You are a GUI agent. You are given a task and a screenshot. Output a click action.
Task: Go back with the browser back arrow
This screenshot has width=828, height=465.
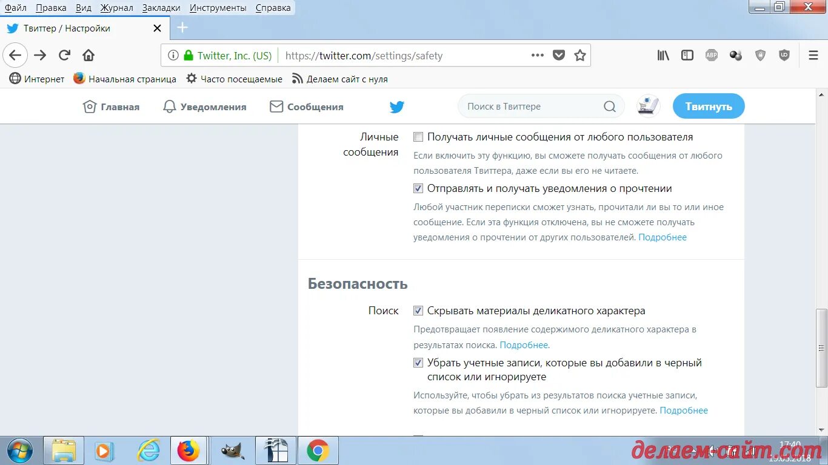click(15, 55)
